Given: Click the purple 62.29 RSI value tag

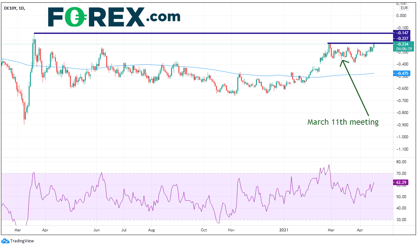Looking at the screenshot, I should 404,183.
